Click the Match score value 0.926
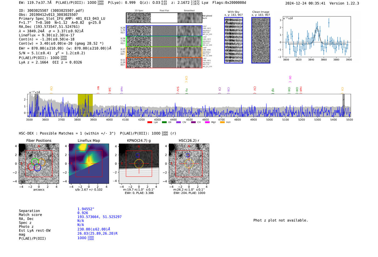378x257 pixels. [83, 213]
